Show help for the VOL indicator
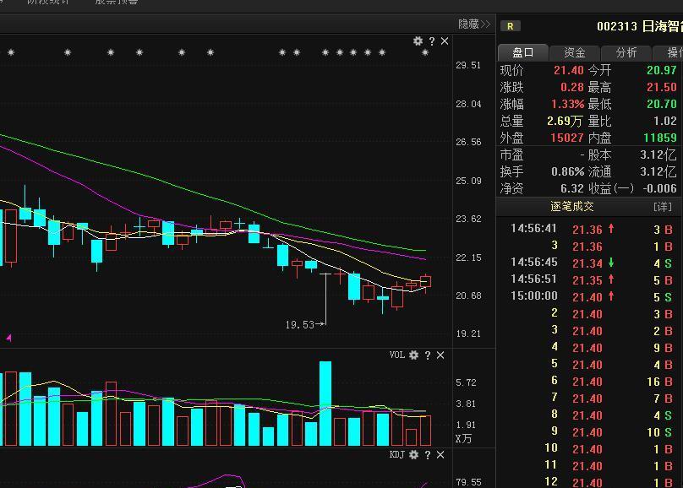Viewport: 683px width, 488px height. pyautogui.click(x=428, y=355)
